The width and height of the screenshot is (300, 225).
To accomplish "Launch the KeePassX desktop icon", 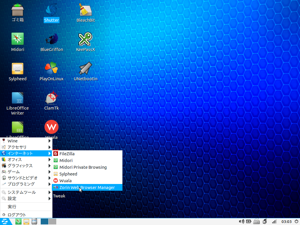I will [x=86, y=42].
